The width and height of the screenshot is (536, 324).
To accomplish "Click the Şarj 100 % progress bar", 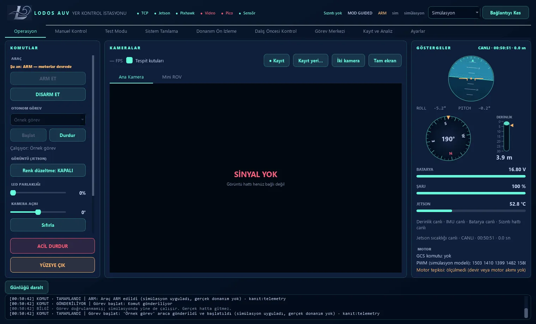I will pos(471,193).
